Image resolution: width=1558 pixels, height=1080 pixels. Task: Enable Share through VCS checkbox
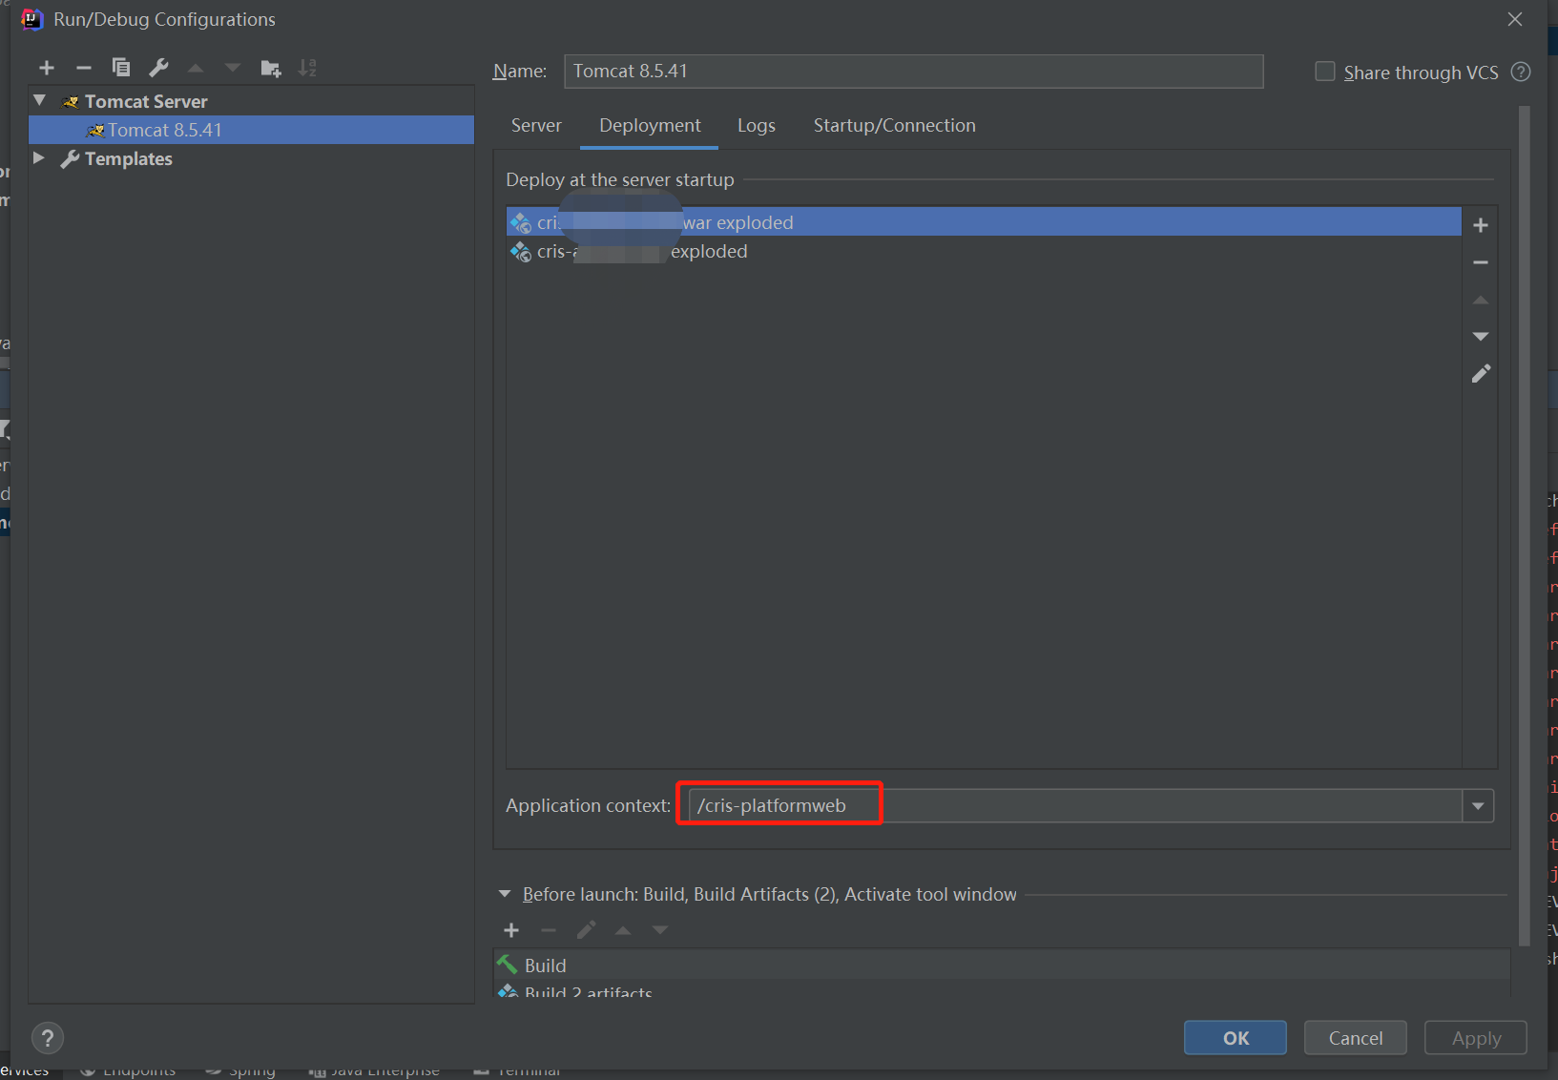pyautogui.click(x=1325, y=72)
